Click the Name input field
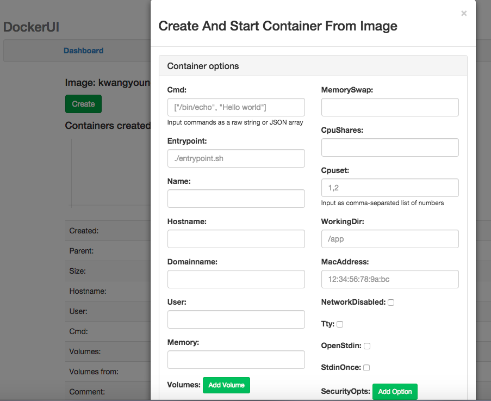 pyautogui.click(x=236, y=199)
